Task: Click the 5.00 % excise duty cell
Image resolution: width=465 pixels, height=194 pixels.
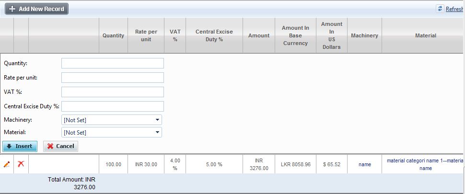Action: tap(214, 164)
